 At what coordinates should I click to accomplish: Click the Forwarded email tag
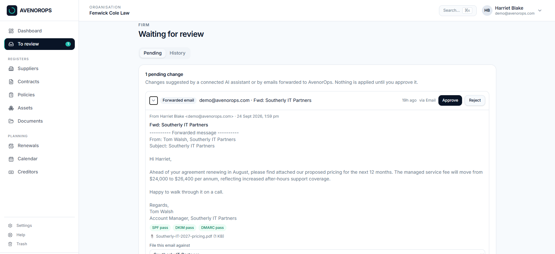[x=178, y=100]
